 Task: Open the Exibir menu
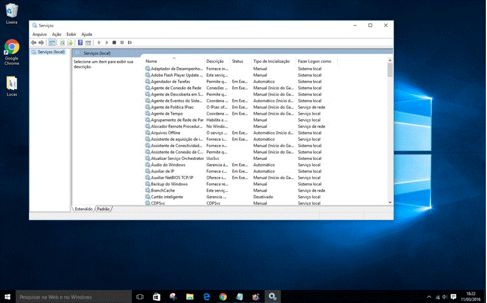(x=71, y=34)
